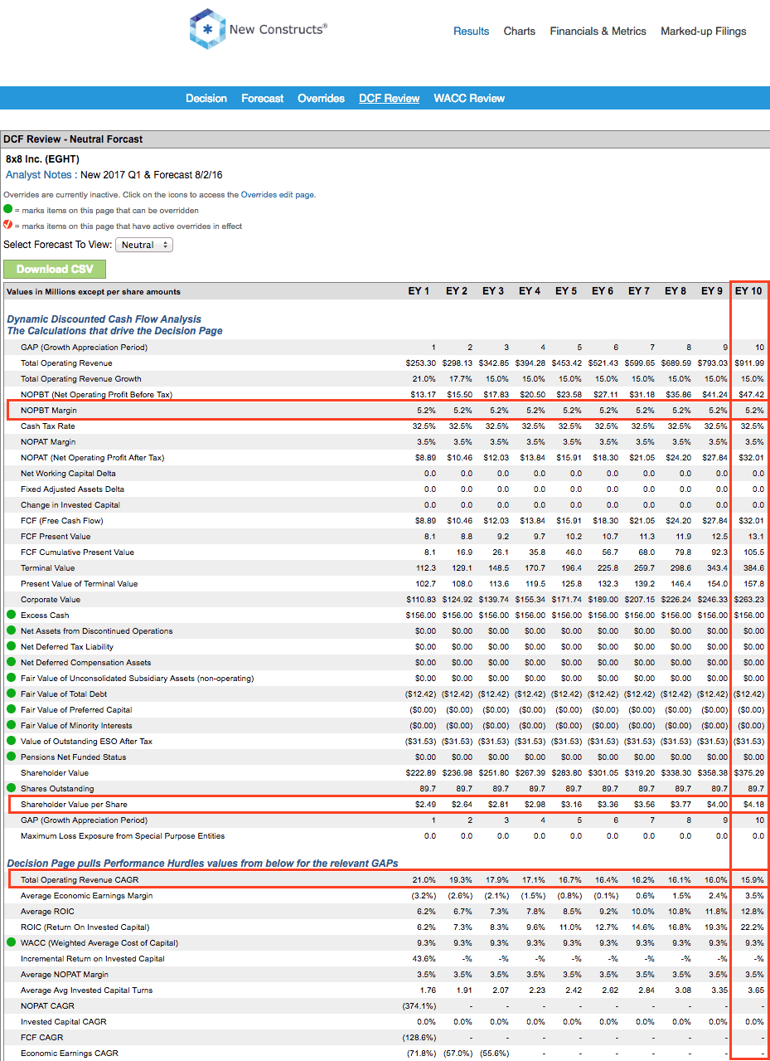Click the $263.23 corporate value in EY 10

tap(750, 599)
